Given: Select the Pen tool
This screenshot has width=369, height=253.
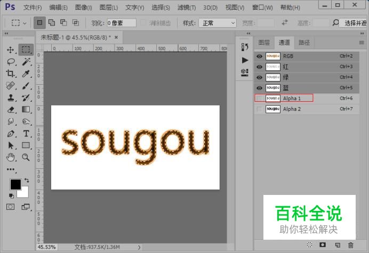Looking at the screenshot, I should pyautogui.click(x=11, y=134).
